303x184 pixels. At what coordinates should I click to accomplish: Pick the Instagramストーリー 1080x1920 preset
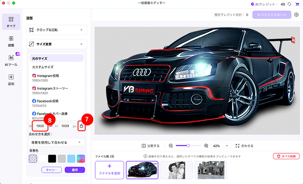pos(57,90)
